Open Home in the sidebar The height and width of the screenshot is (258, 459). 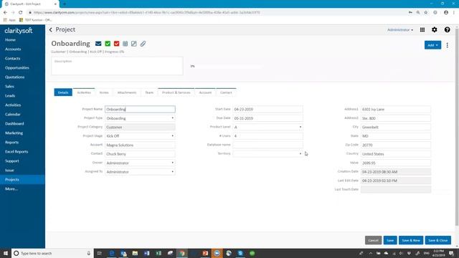[x=10, y=40]
